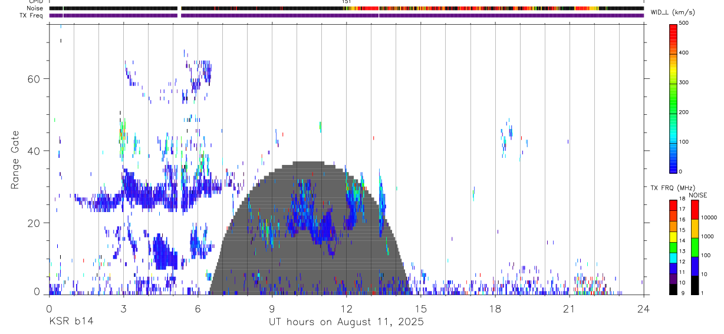Viewport: 724px width, 334px height.
Task: Click the 300 tick on width colorbar
Action: pyautogui.click(x=684, y=82)
